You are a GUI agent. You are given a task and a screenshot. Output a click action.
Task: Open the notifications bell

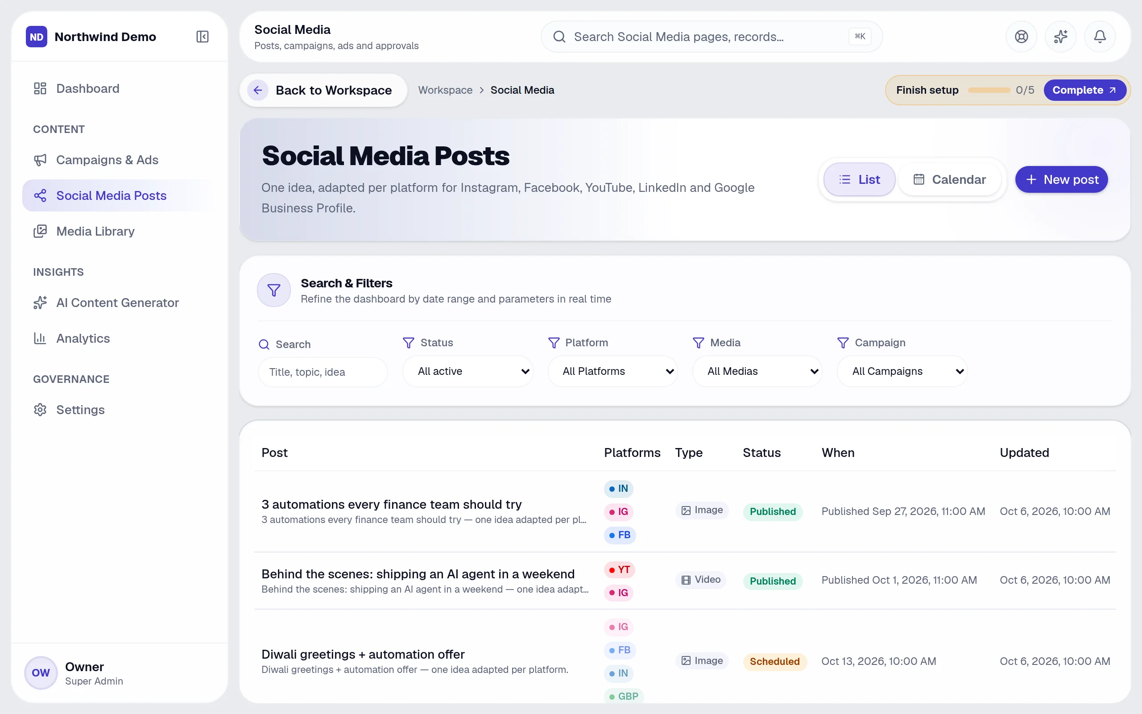1100,36
